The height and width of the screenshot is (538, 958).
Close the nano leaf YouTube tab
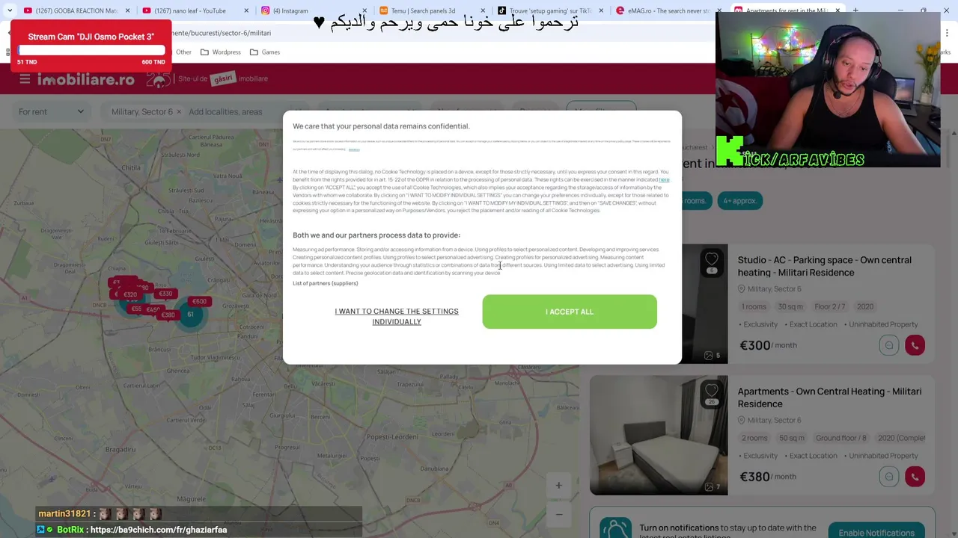(x=246, y=10)
